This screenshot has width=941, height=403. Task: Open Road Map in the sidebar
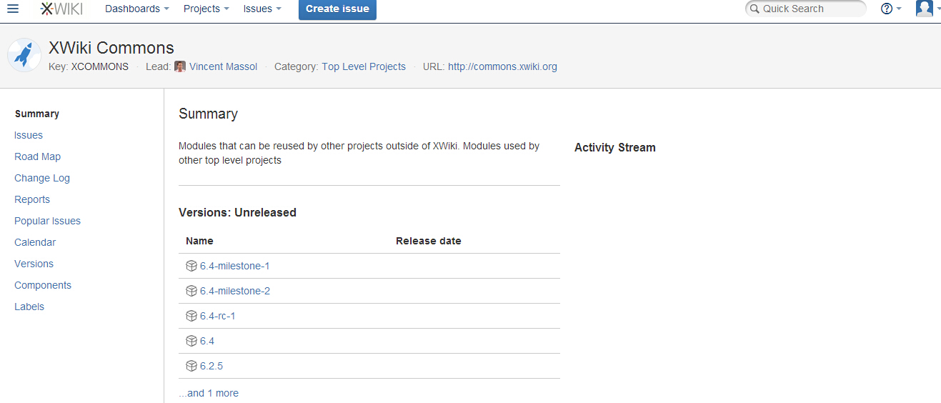[x=37, y=156]
